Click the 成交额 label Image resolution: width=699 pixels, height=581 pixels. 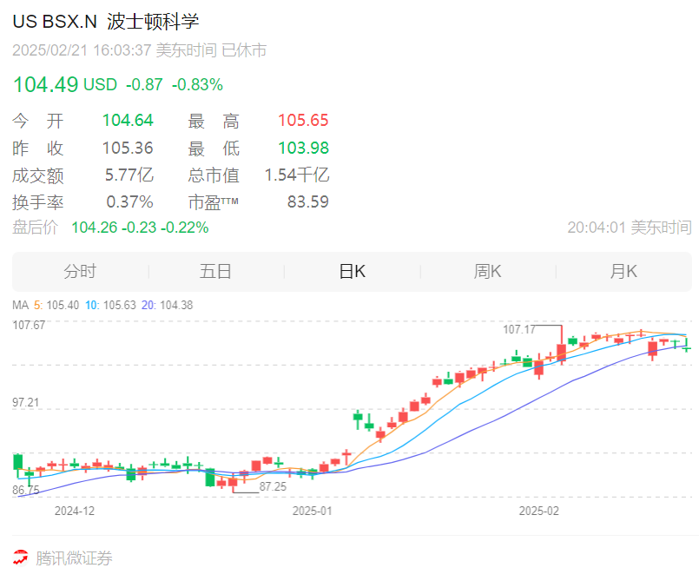coord(38,175)
